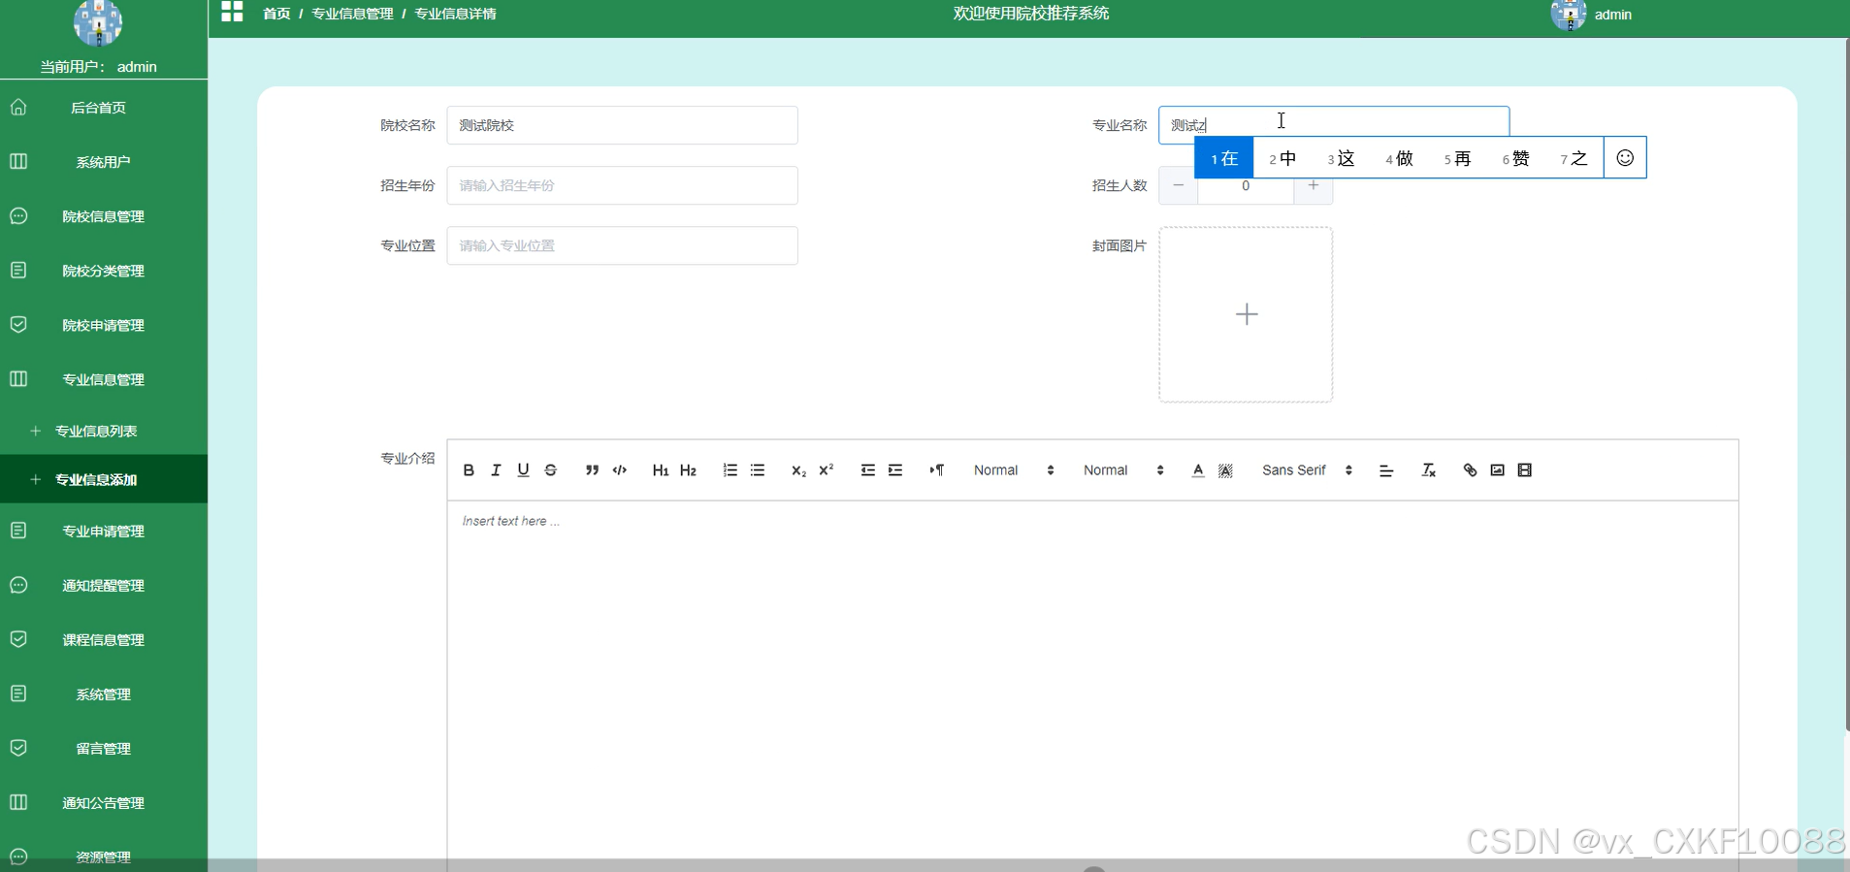Viewport: 1850px width, 872px height.
Task: Go to 专业信息管理 via breadcrumb
Action: pyautogui.click(x=352, y=14)
